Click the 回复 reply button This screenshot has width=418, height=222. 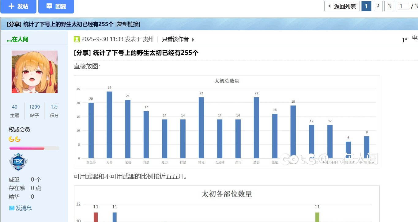pyautogui.click(x=56, y=6)
